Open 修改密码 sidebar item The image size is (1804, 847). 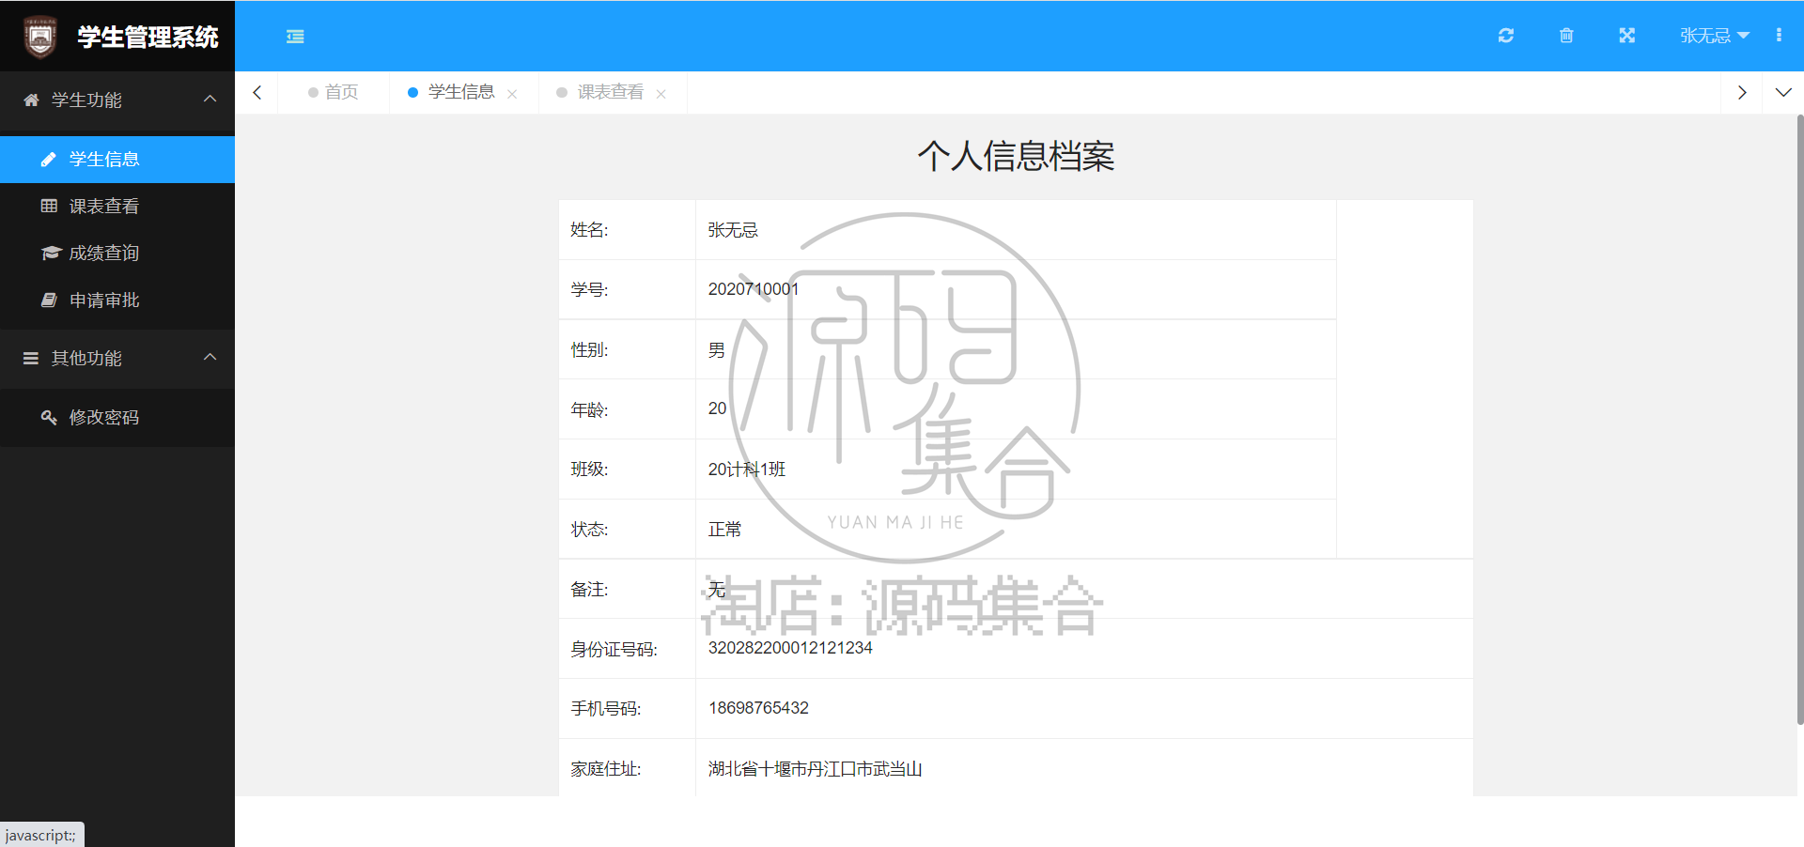tap(117, 418)
